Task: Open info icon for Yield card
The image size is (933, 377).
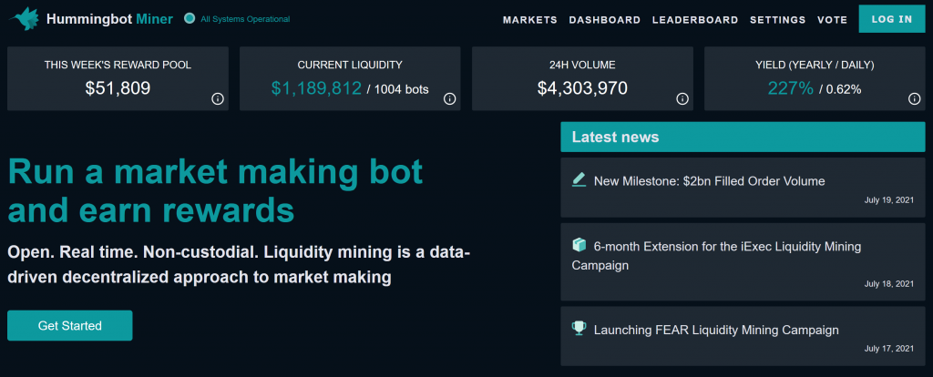Action: [x=915, y=98]
